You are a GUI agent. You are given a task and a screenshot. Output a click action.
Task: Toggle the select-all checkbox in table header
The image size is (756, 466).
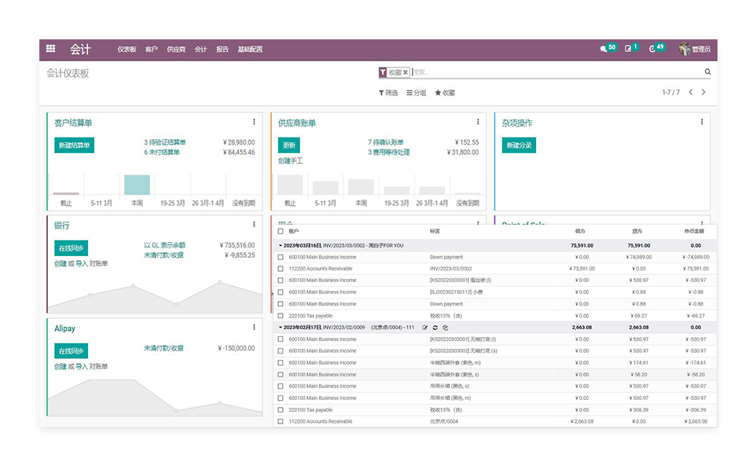(x=281, y=232)
